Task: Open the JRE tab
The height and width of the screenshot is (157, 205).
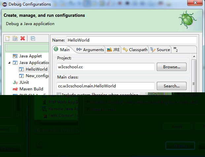Action: [x=113, y=49]
